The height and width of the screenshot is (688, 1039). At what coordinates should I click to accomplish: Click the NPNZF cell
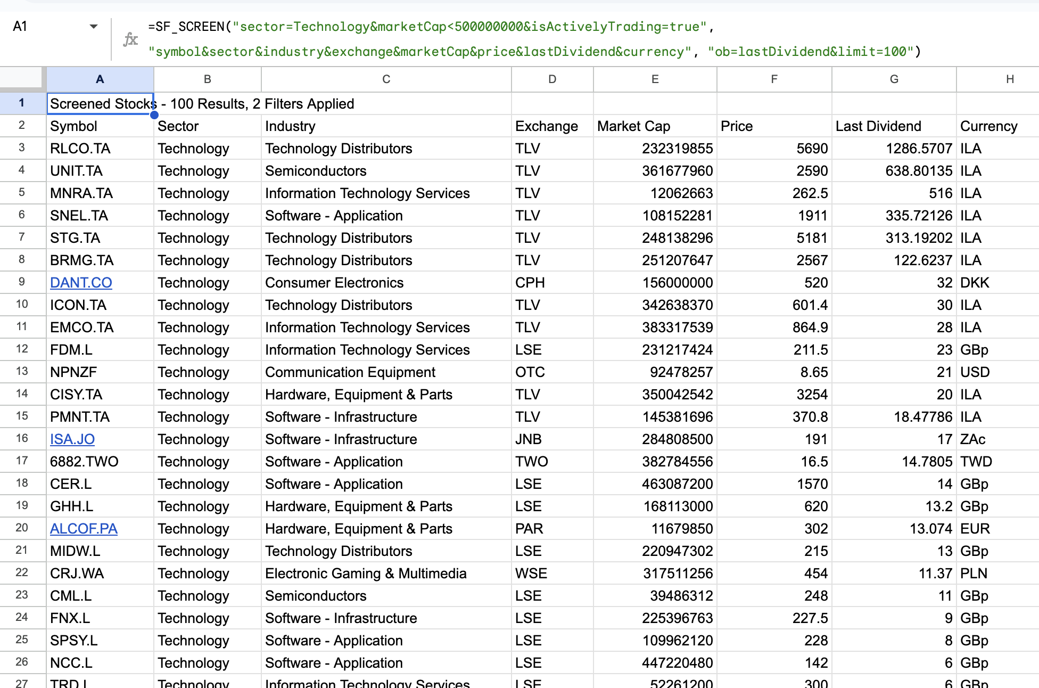100,372
